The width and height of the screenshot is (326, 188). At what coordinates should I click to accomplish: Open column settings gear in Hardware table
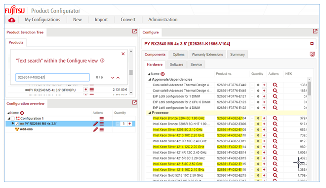coord(163,74)
